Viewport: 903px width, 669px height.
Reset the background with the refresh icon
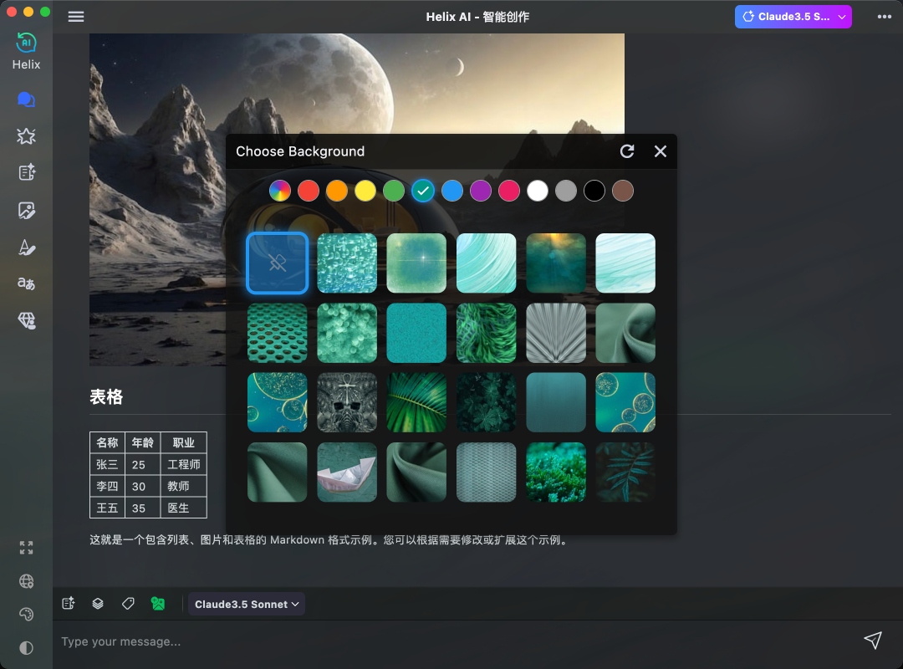click(627, 151)
